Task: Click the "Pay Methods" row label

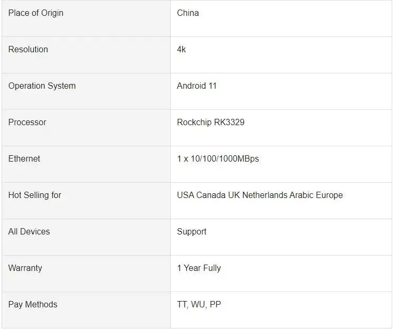Action: 33,304
